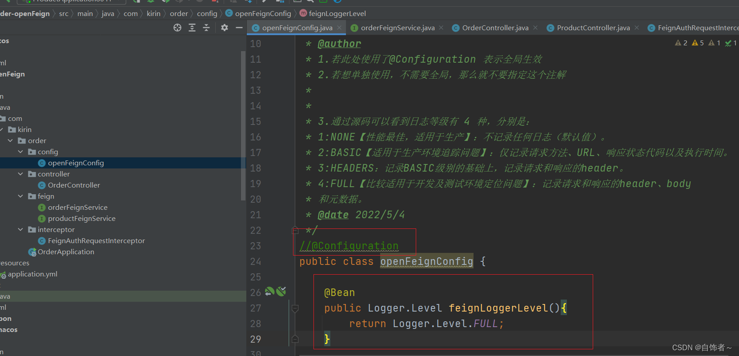The height and width of the screenshot is (356, 739).
Task: Select OrderApplication in the project tree
Action: point(66,252)
